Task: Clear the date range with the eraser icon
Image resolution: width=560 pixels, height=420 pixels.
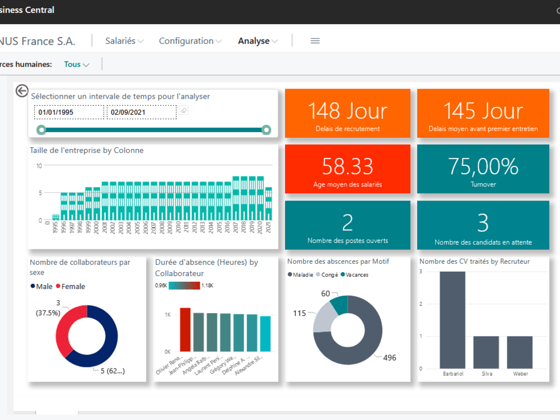Action: (184, 111)
